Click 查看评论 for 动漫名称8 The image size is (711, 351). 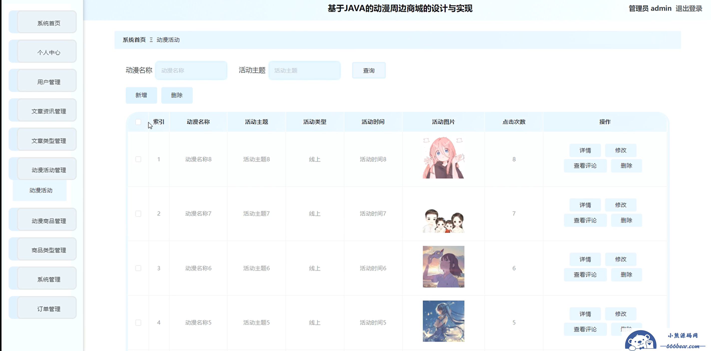[x=585, y=166]
